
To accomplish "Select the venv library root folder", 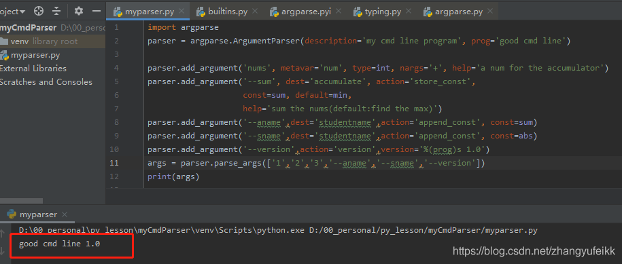I will point(52,41).
